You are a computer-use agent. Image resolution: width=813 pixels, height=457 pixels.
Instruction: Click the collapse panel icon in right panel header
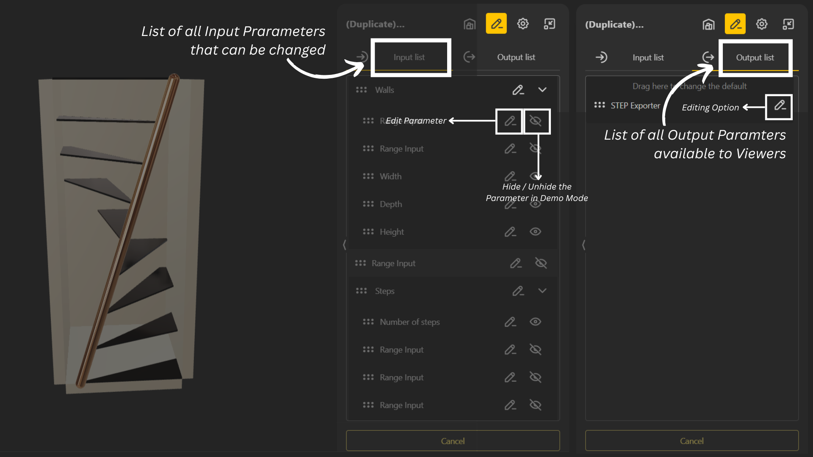click(788, 24)
